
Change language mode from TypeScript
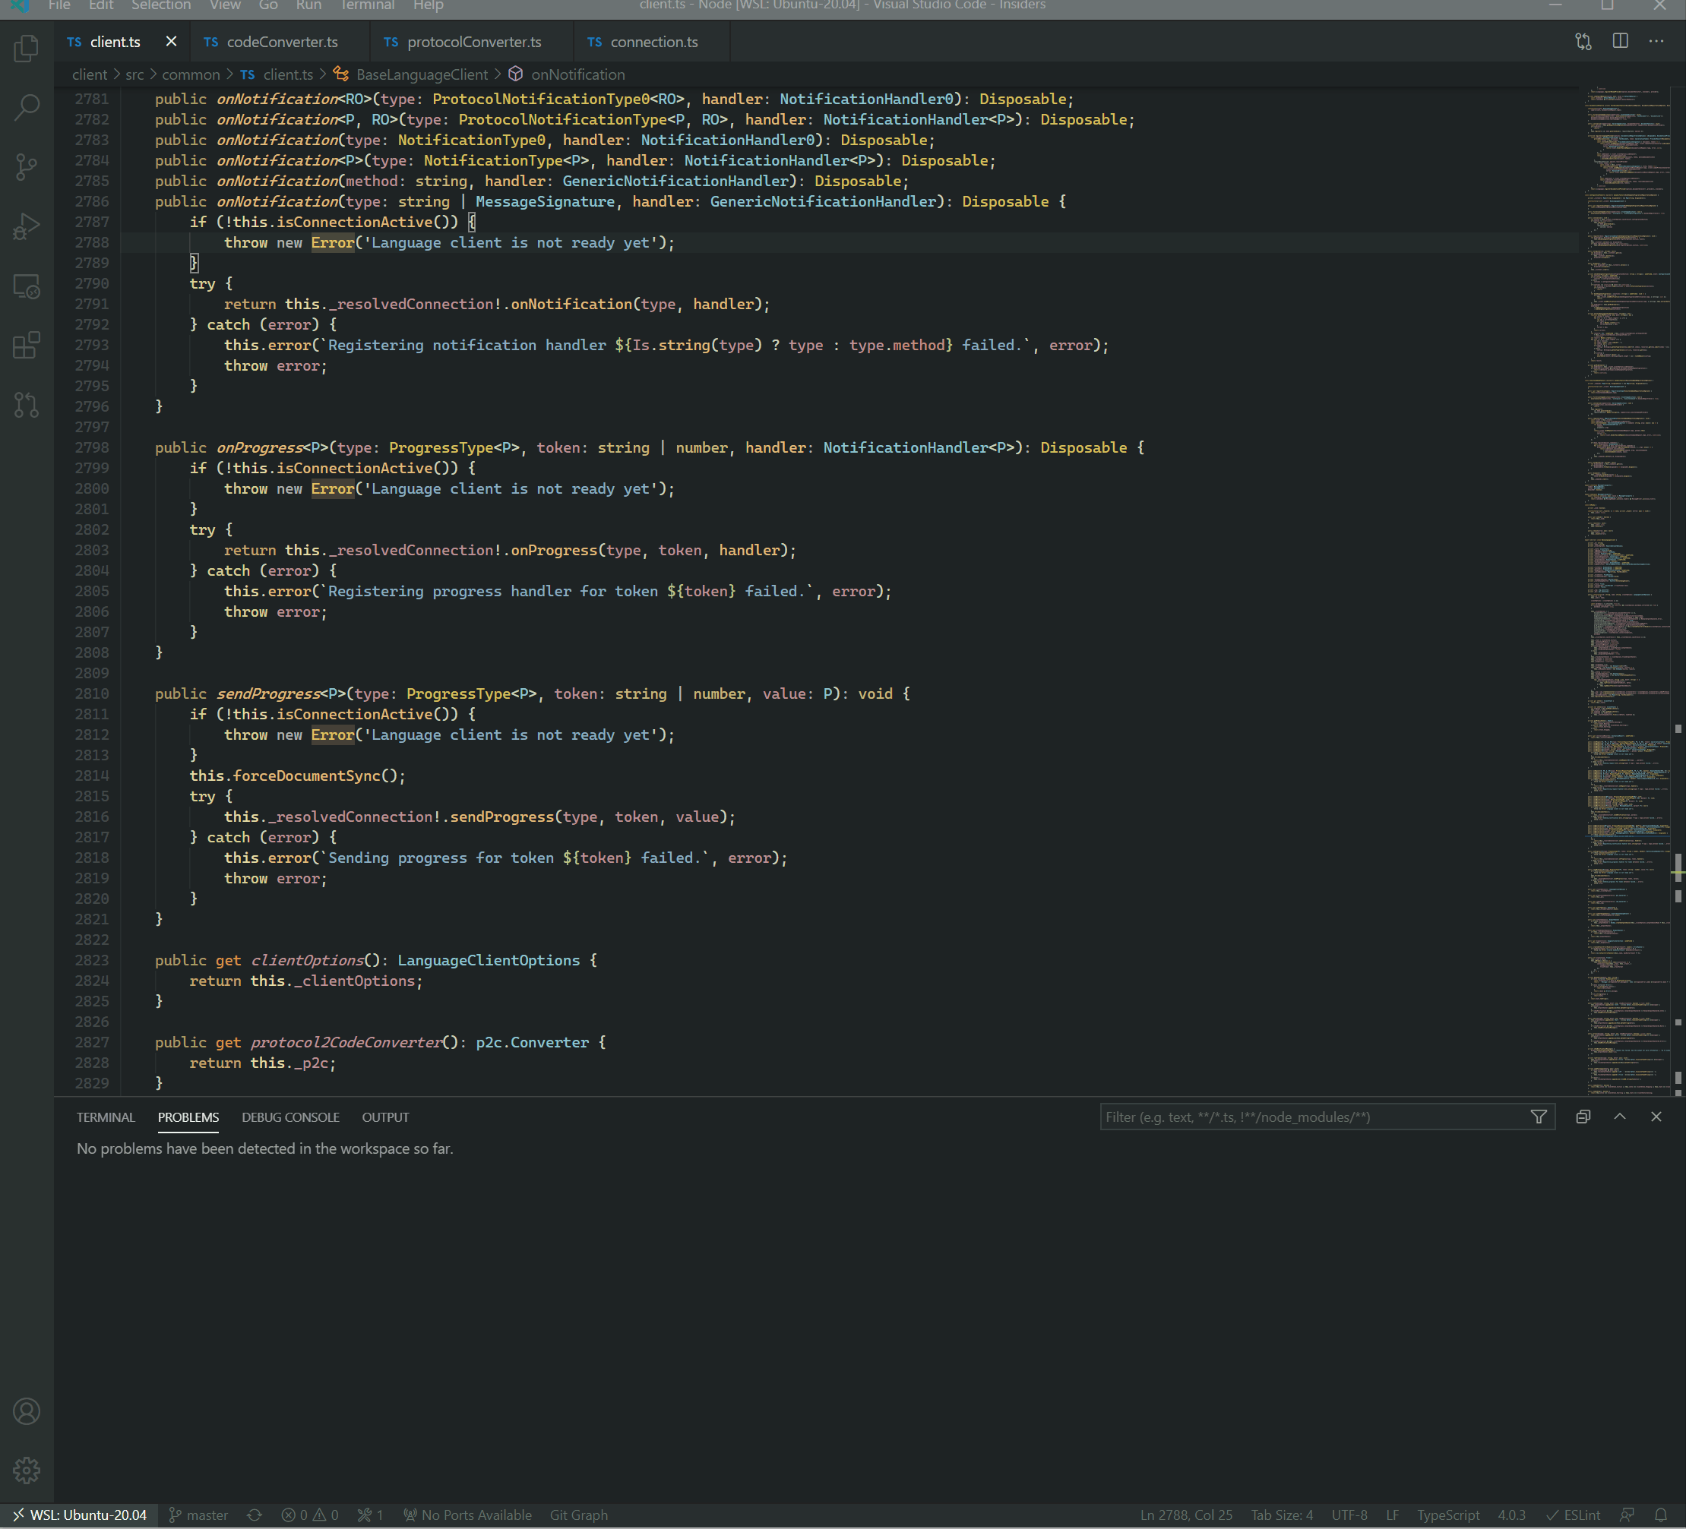(1447, 1515)
